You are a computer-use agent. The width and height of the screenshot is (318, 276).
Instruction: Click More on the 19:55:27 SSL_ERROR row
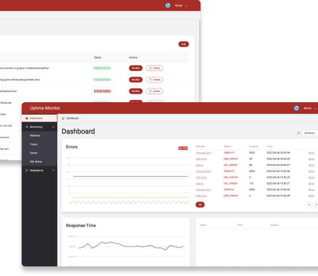click(x=311, y=183)
